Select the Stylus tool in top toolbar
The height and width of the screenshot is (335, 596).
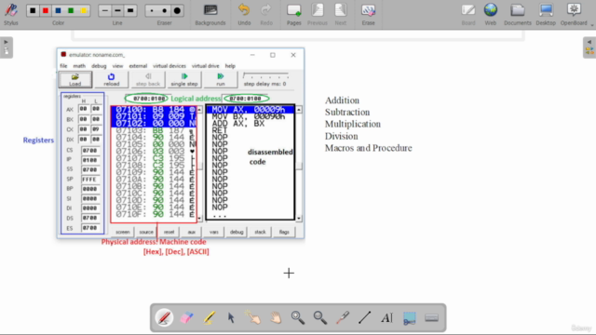coord(11,14)
